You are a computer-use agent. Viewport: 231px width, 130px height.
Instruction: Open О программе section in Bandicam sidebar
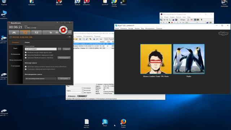pos(16,66)
